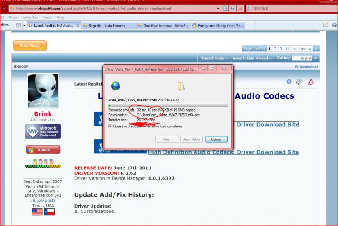Click the red report post warning icon
The height and width of the screenshot is (226, 338).
point(311,82)
